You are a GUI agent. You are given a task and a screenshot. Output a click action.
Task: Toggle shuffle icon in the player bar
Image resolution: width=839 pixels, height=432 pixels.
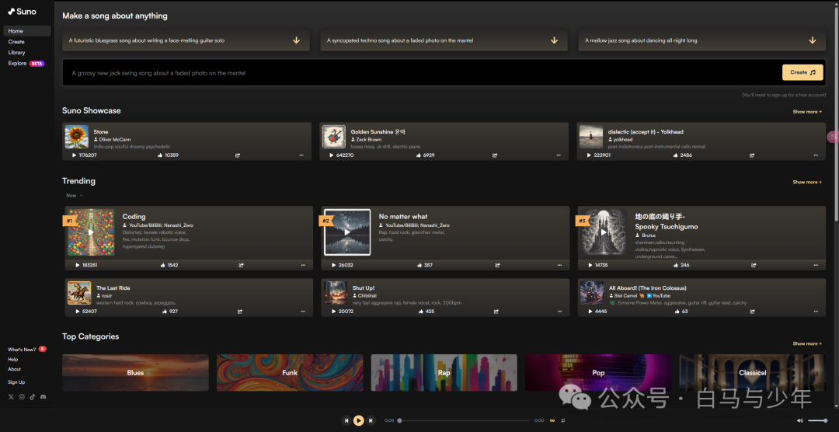(x=562, y=420)
